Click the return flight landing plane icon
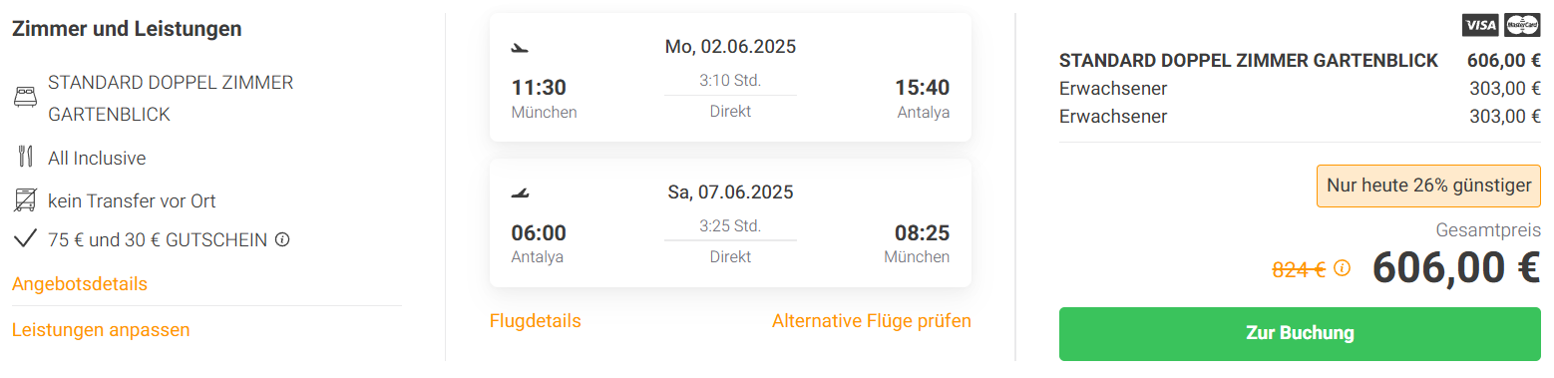 520,192
